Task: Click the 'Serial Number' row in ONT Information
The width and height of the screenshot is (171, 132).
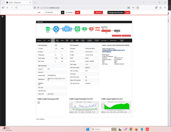Action: point(52,75)
